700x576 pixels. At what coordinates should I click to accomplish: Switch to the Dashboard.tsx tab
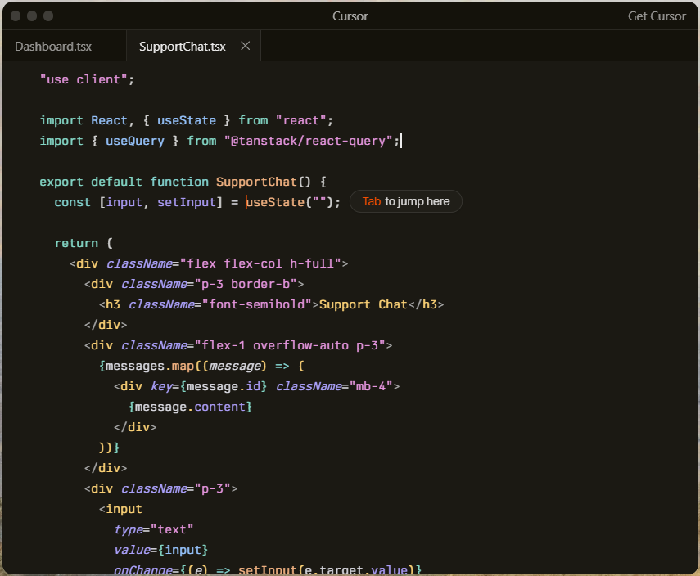(53, 47)
